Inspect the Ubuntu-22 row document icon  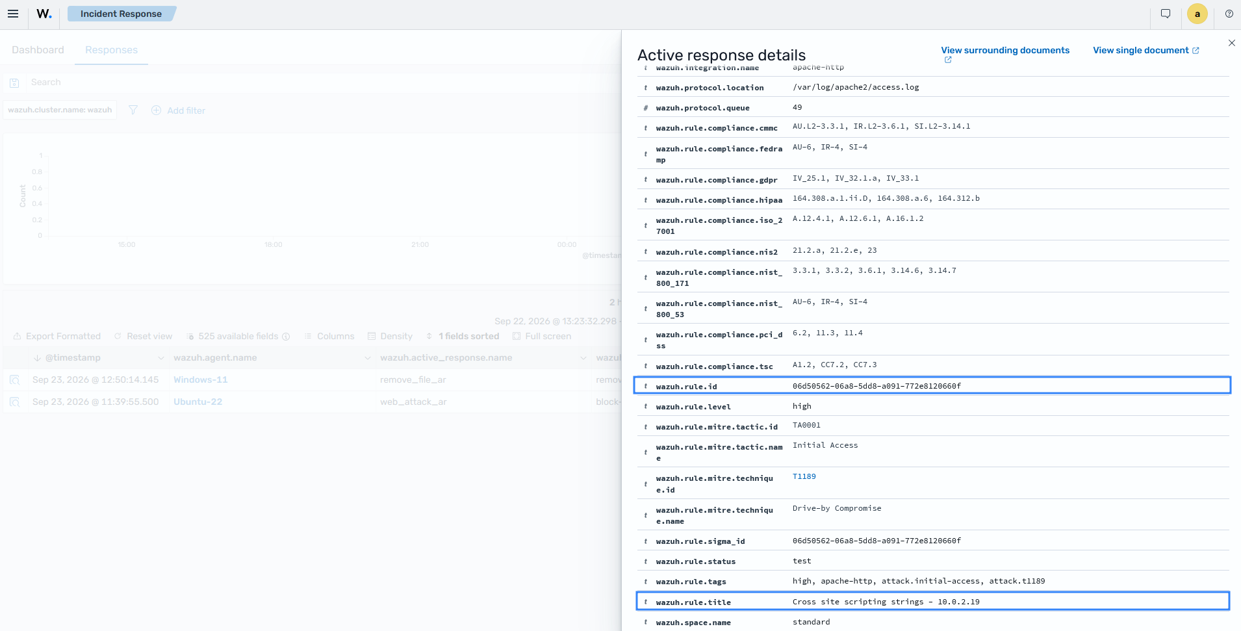(x=14, y=402)
